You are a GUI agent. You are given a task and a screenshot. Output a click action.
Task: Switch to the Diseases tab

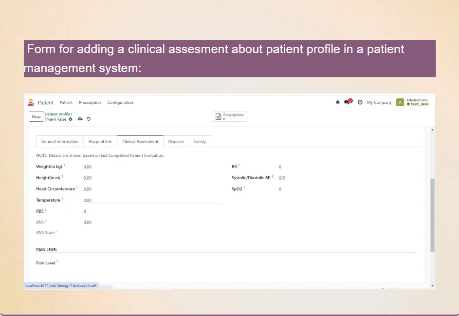(176, 142)
